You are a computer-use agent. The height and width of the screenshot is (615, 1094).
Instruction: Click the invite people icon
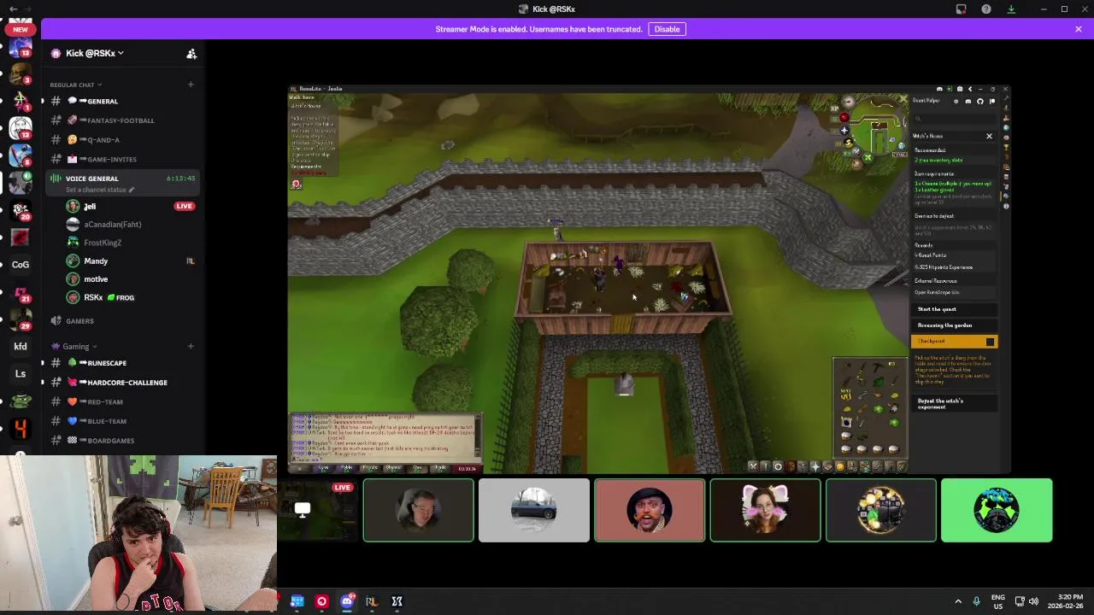(191, 54)
